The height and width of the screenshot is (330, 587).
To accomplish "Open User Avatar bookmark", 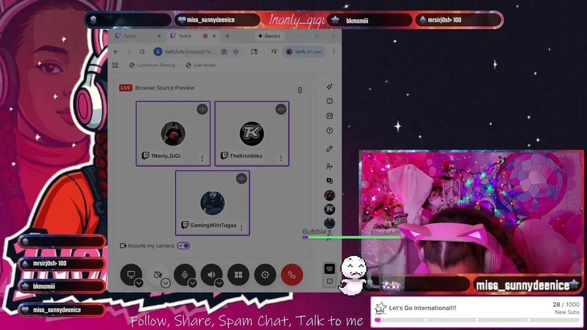I will coord(201,65).
